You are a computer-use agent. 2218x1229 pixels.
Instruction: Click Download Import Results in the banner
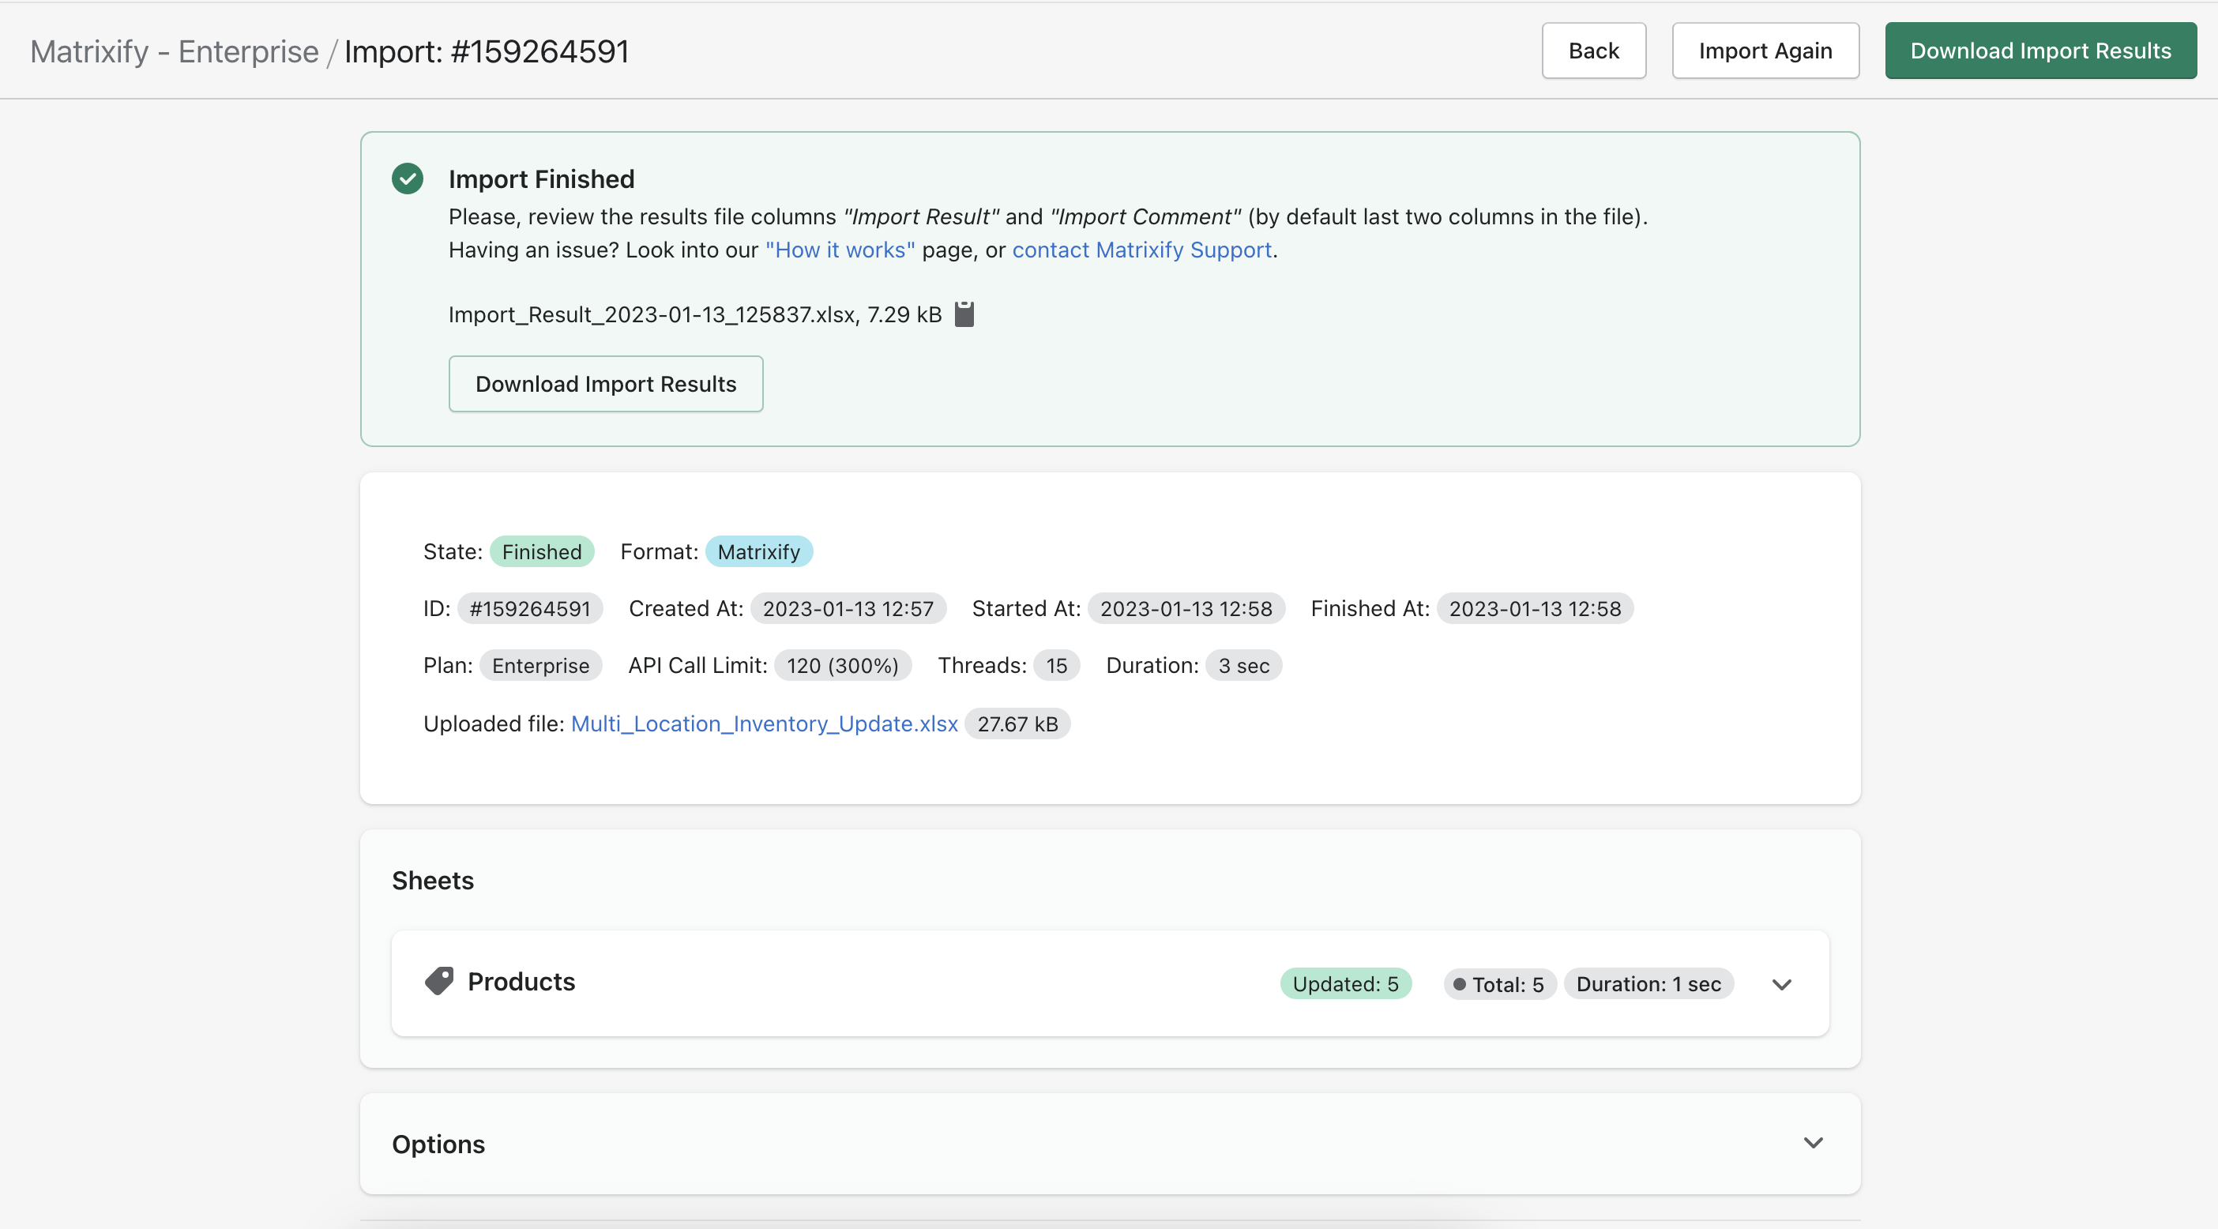(605, 384)
